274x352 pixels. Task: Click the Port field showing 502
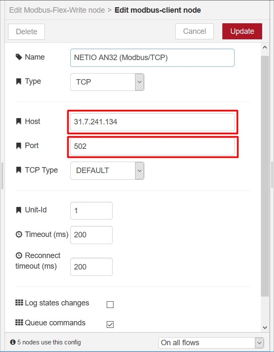pos(152,146)
